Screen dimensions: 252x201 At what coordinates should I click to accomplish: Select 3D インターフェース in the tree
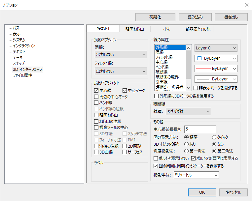(28, 70)
